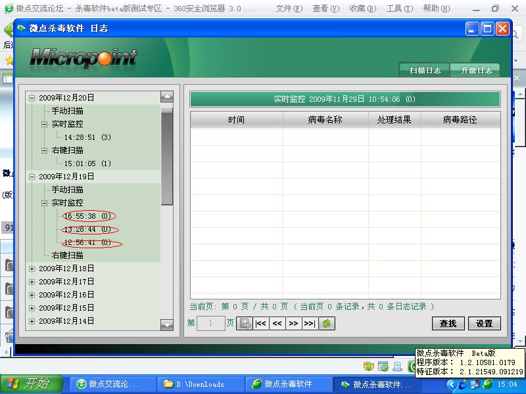Click the 时间 column header
The width and height of the screenshot is (526, 394).
237,120
